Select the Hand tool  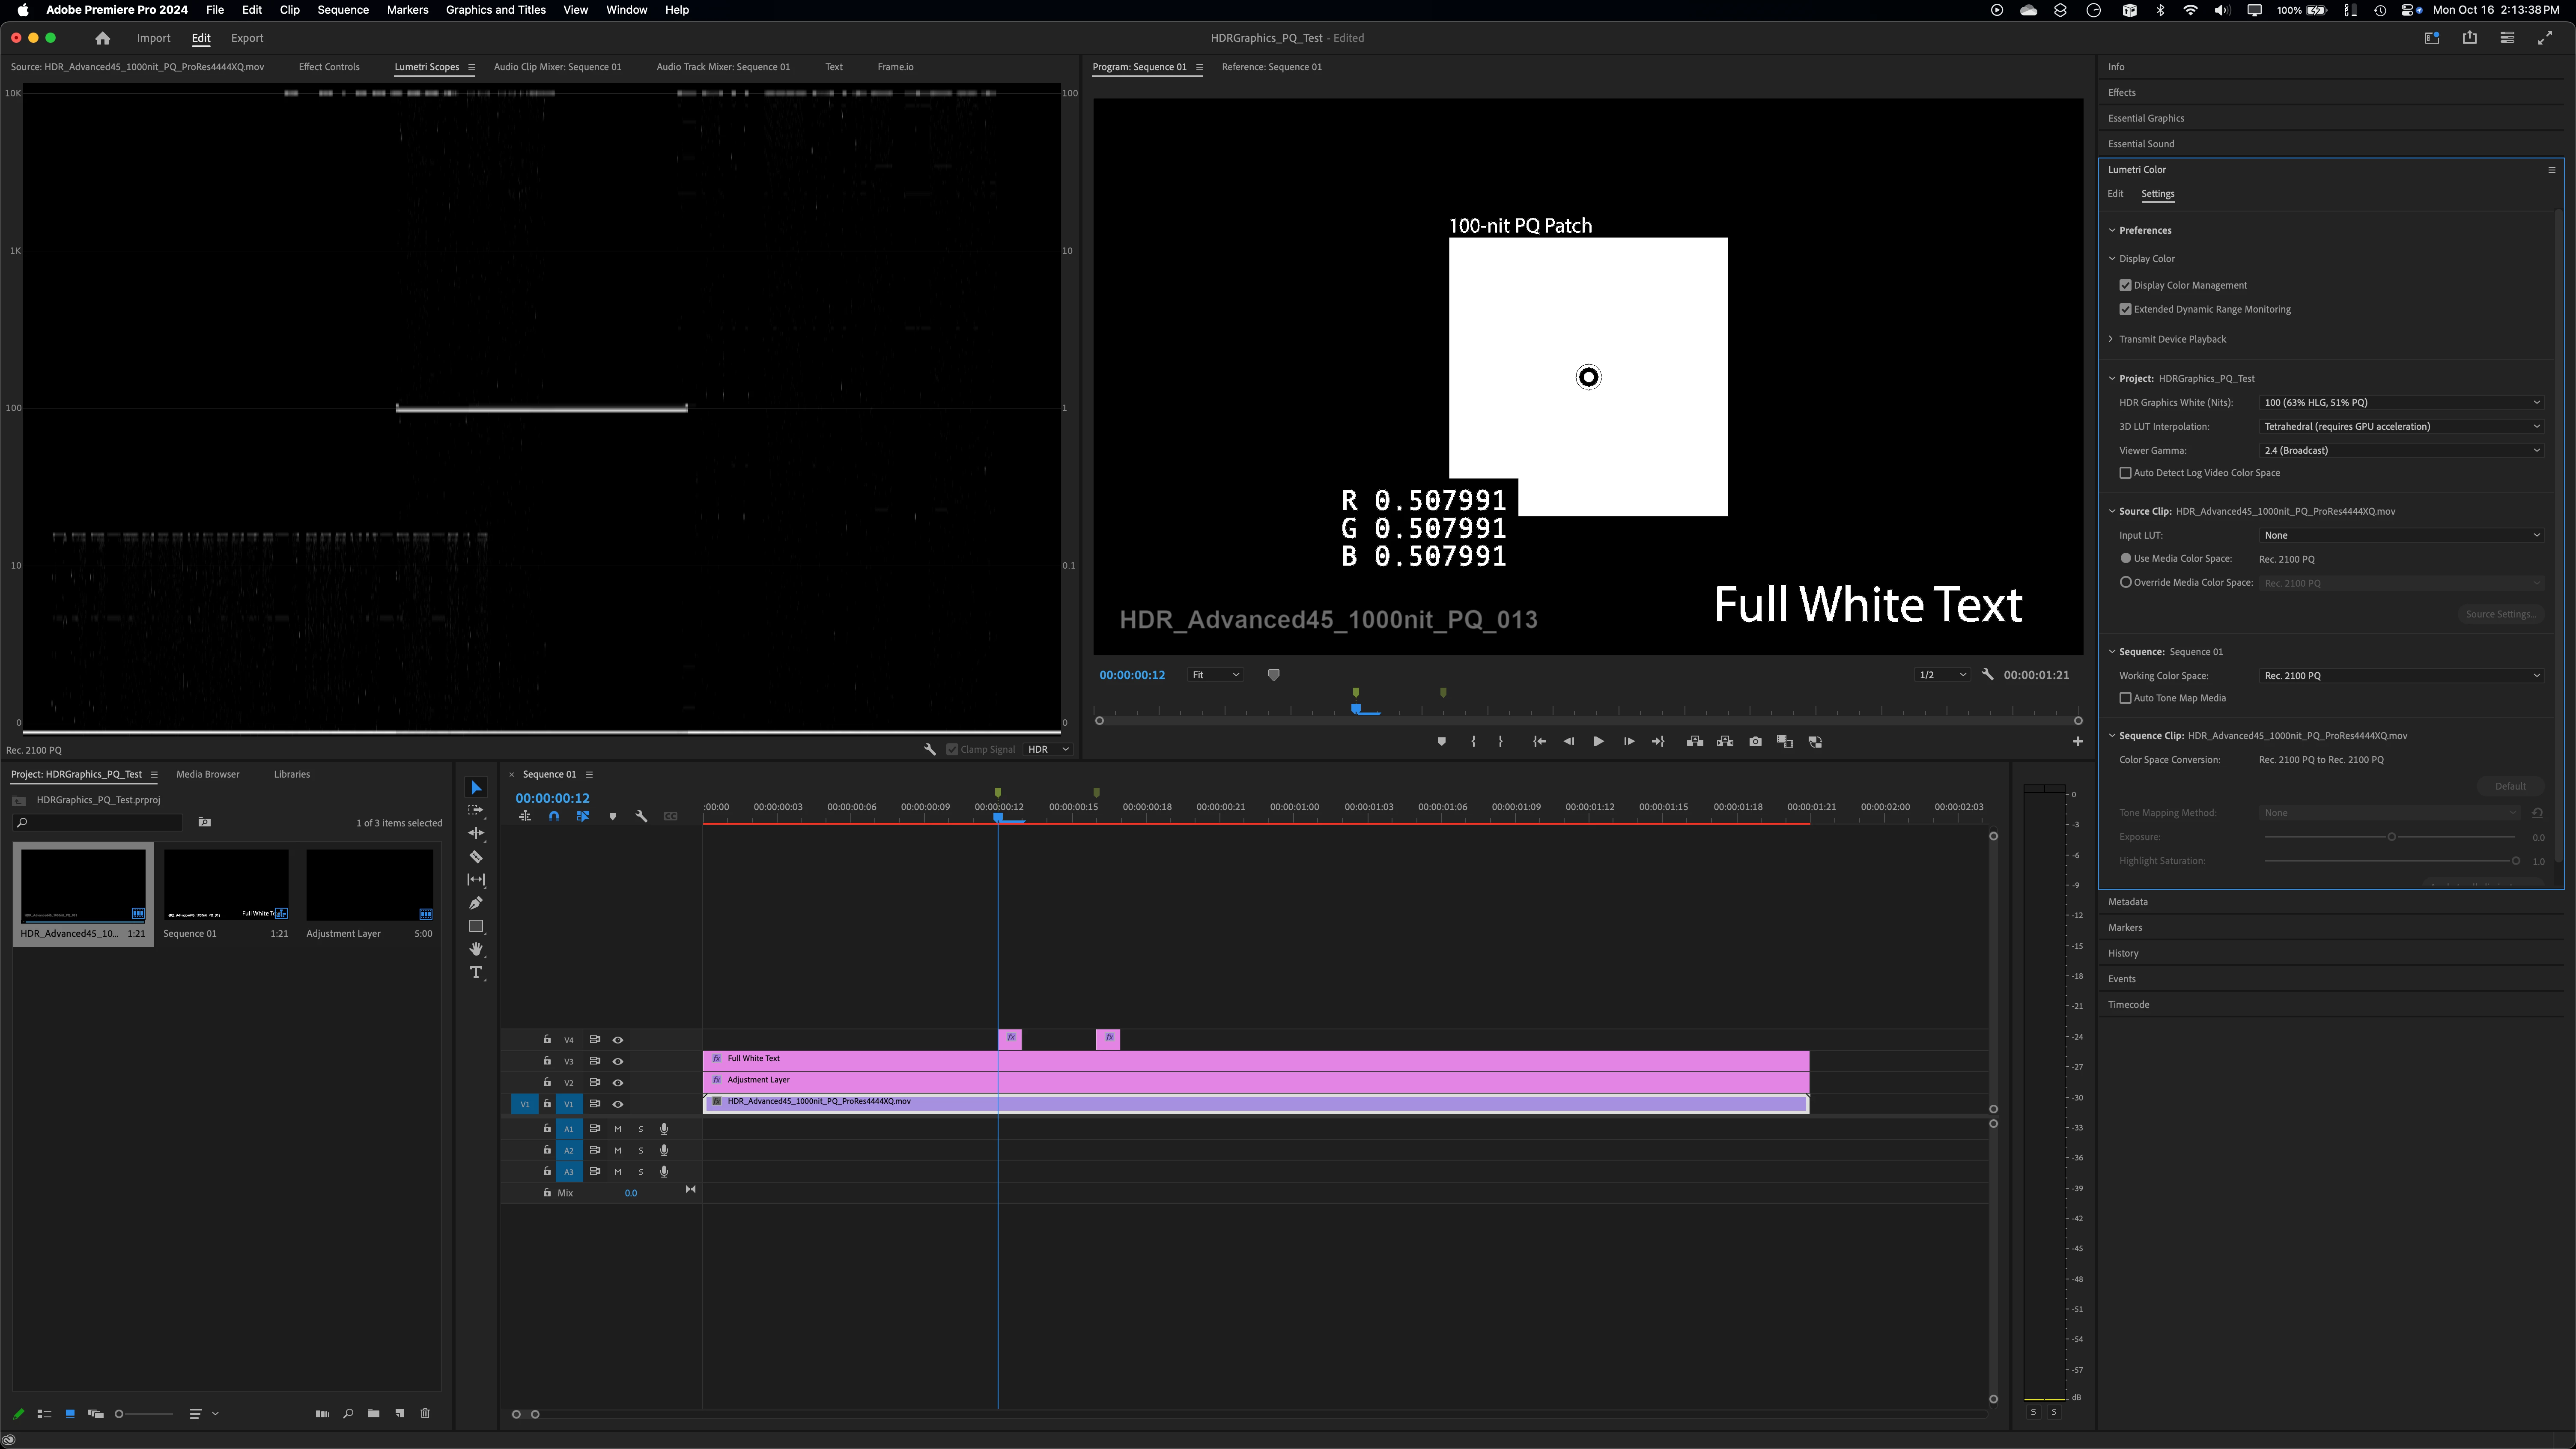pyautogui.click(x=476, y=949)
